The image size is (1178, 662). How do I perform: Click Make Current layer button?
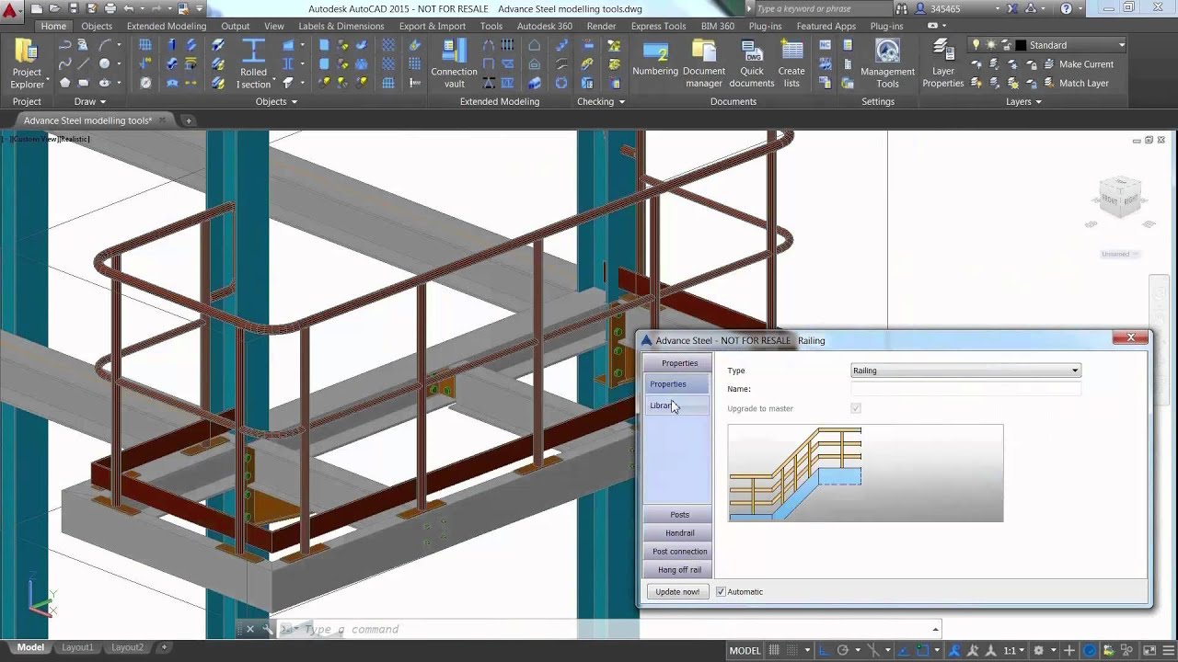[1077, 64]
